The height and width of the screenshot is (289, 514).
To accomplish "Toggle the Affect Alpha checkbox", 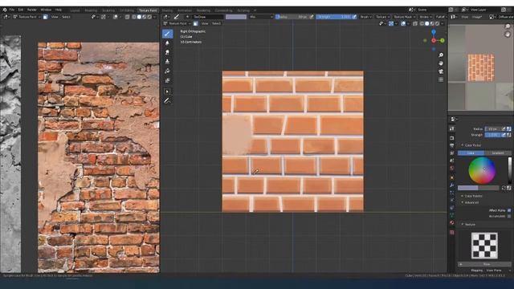I will [509, 210].
